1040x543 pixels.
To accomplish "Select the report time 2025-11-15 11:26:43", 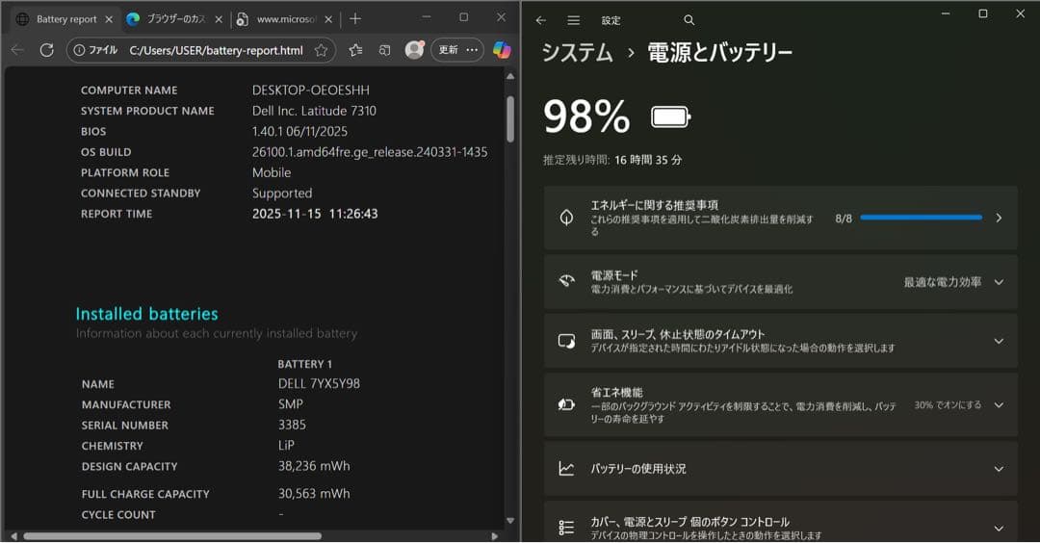I will [314, 214].
